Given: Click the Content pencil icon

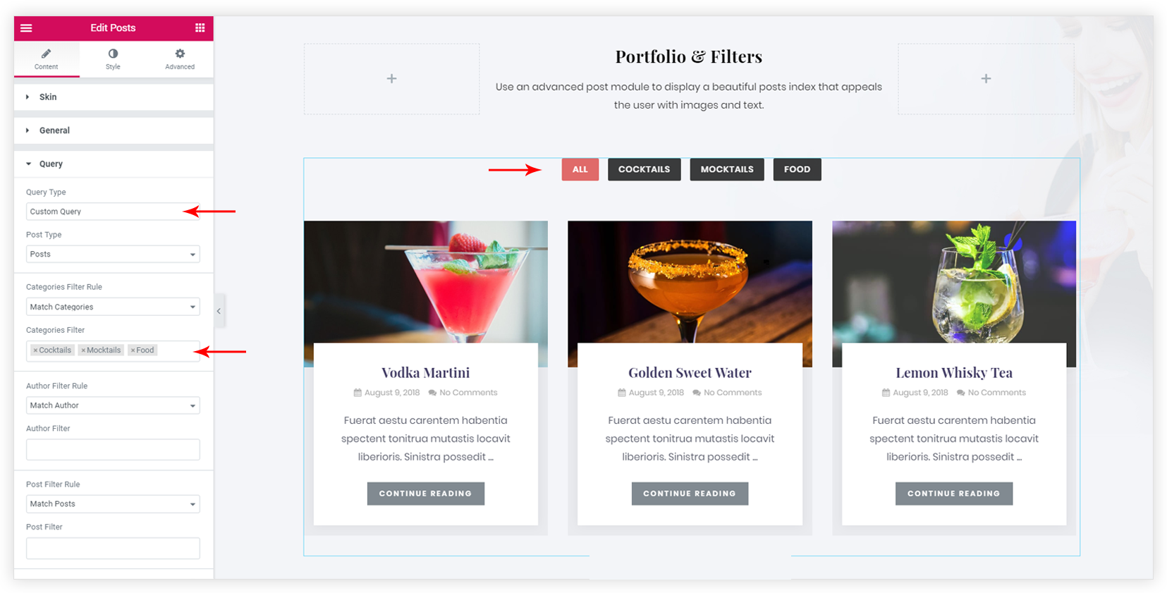Looking at the screenshot, I should click(46, 54).
